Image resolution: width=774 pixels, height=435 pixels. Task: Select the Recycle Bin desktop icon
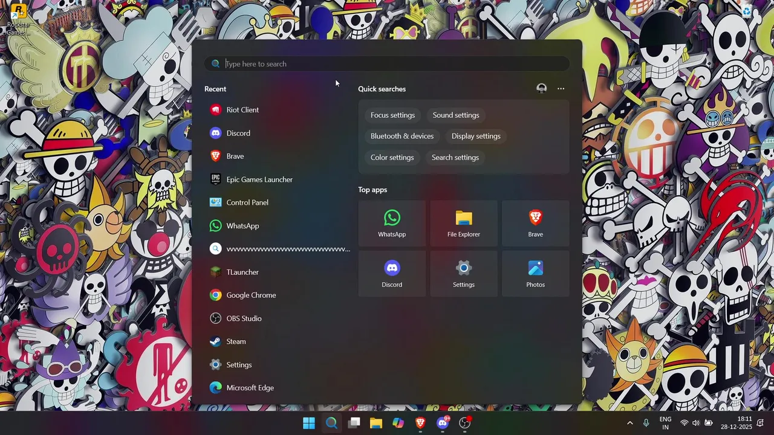click(x=747, y=11)
